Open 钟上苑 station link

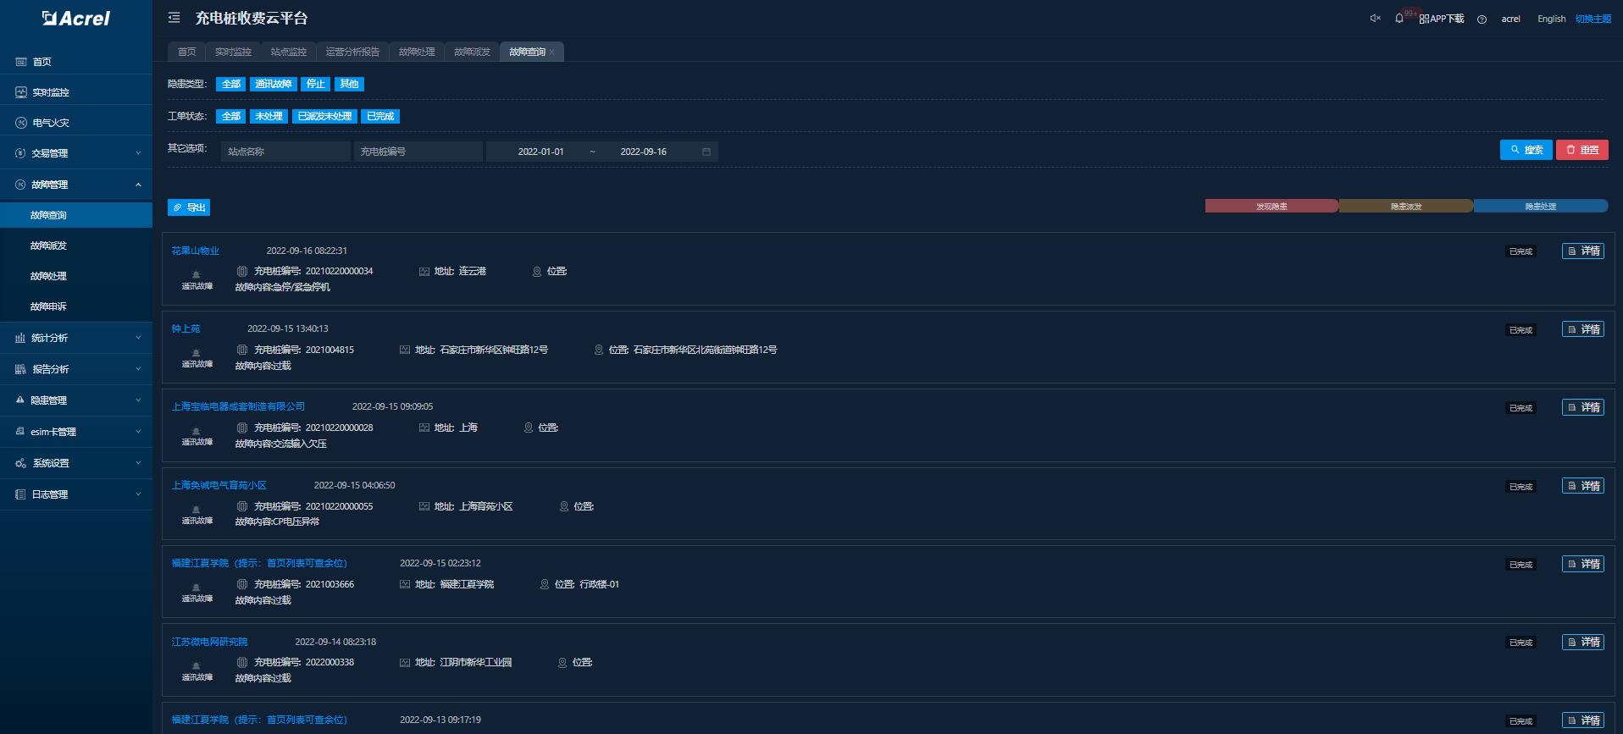point(186,328)
